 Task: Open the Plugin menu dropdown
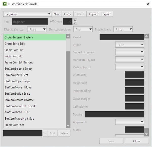[123, 29]
